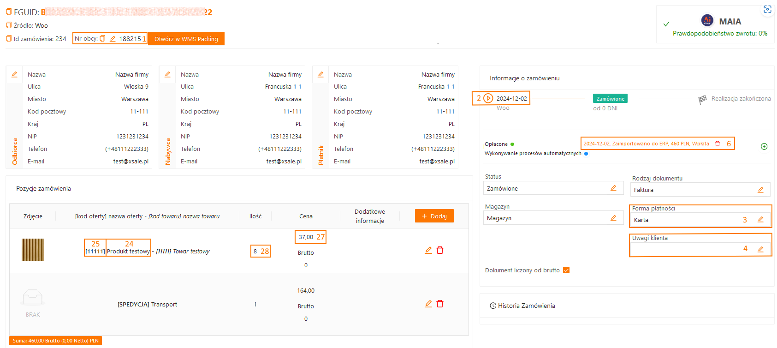Click the Dodaj button to add item
The width and height of the screenshot is (777, 348).
[x=434, y=216]
